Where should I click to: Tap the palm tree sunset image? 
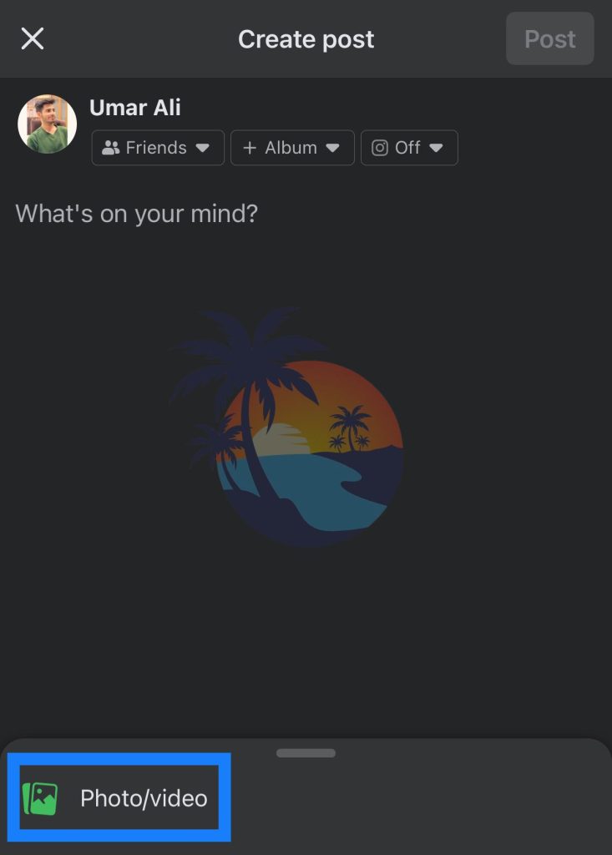click(x=287, y=427)
